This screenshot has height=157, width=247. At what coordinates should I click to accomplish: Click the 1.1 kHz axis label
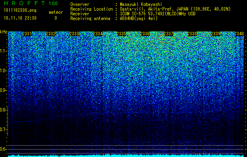3,51
